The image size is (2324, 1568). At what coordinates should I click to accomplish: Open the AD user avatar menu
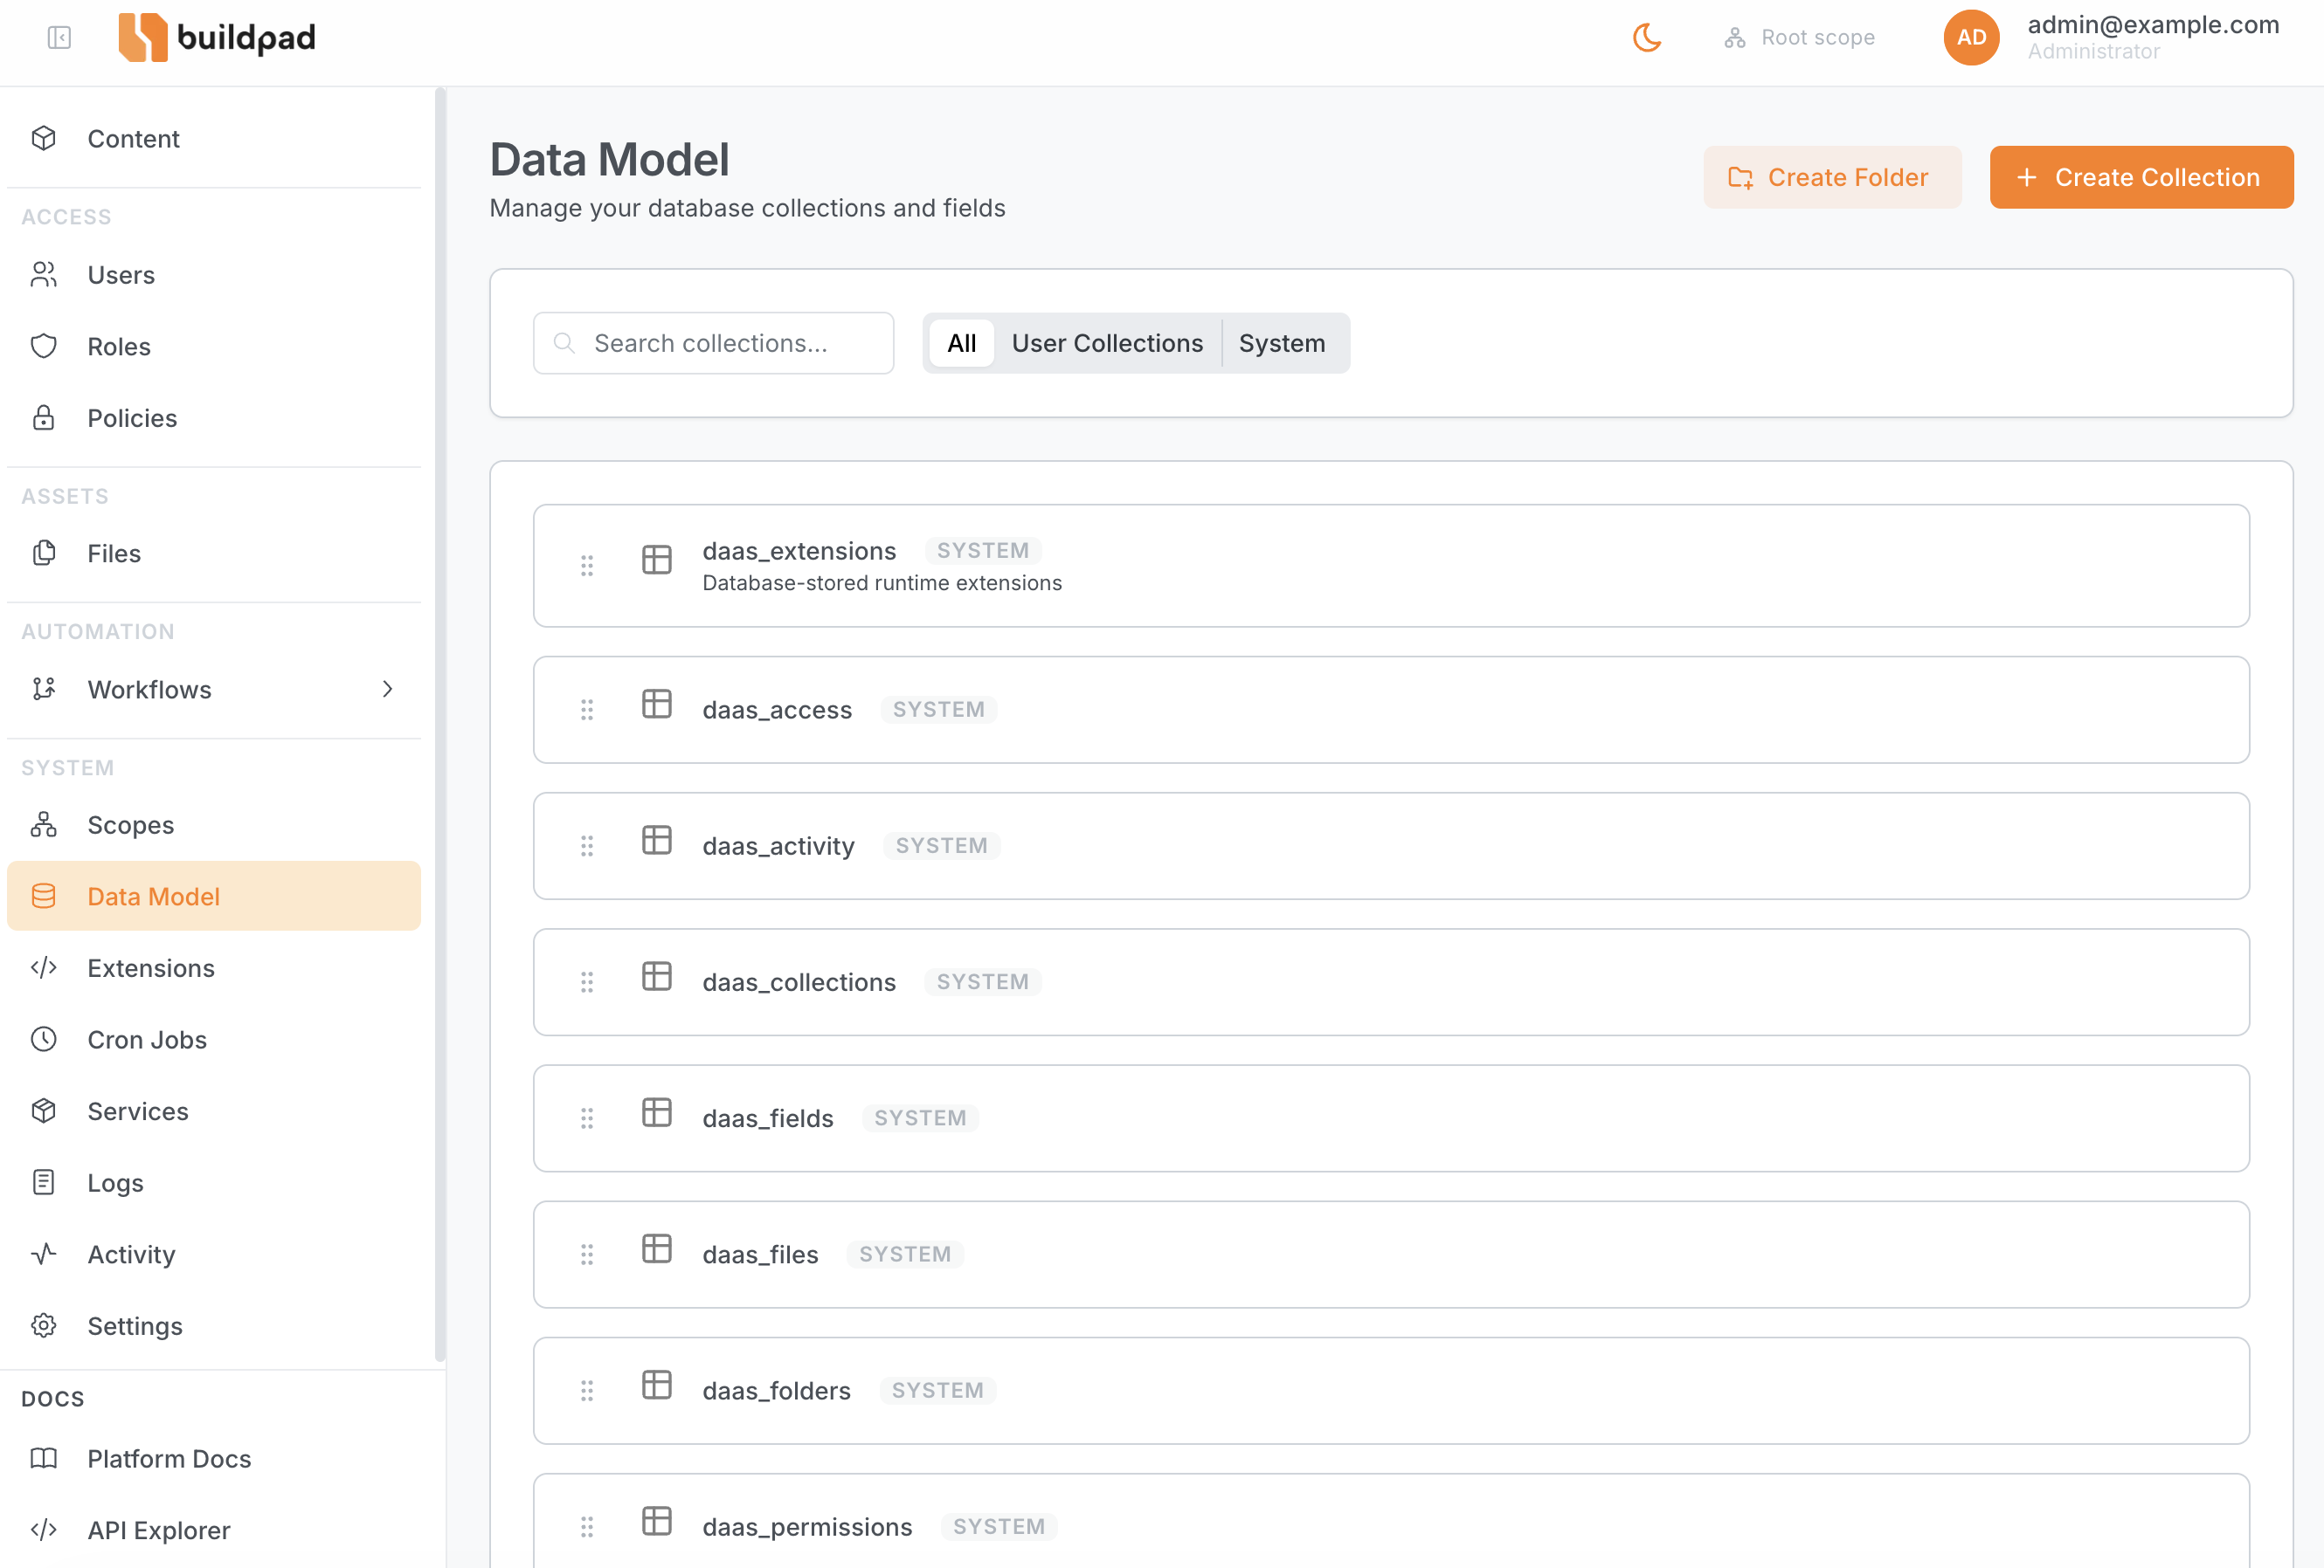tap(1970, 38)
